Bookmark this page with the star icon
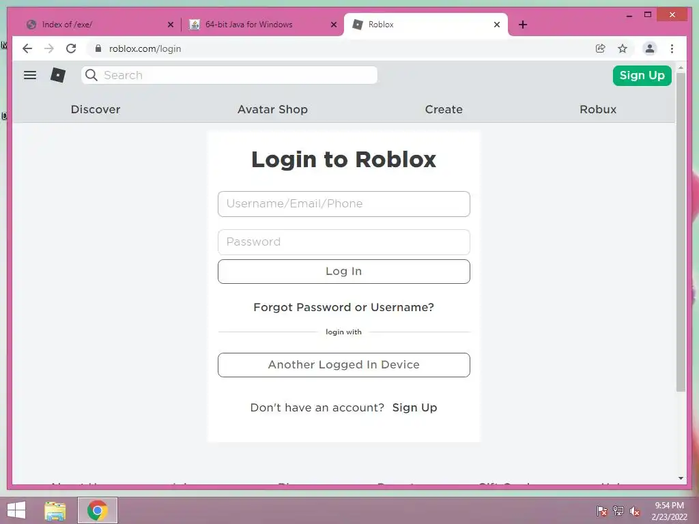This screenshot has width=699, height=524. (x=623, y=48)
